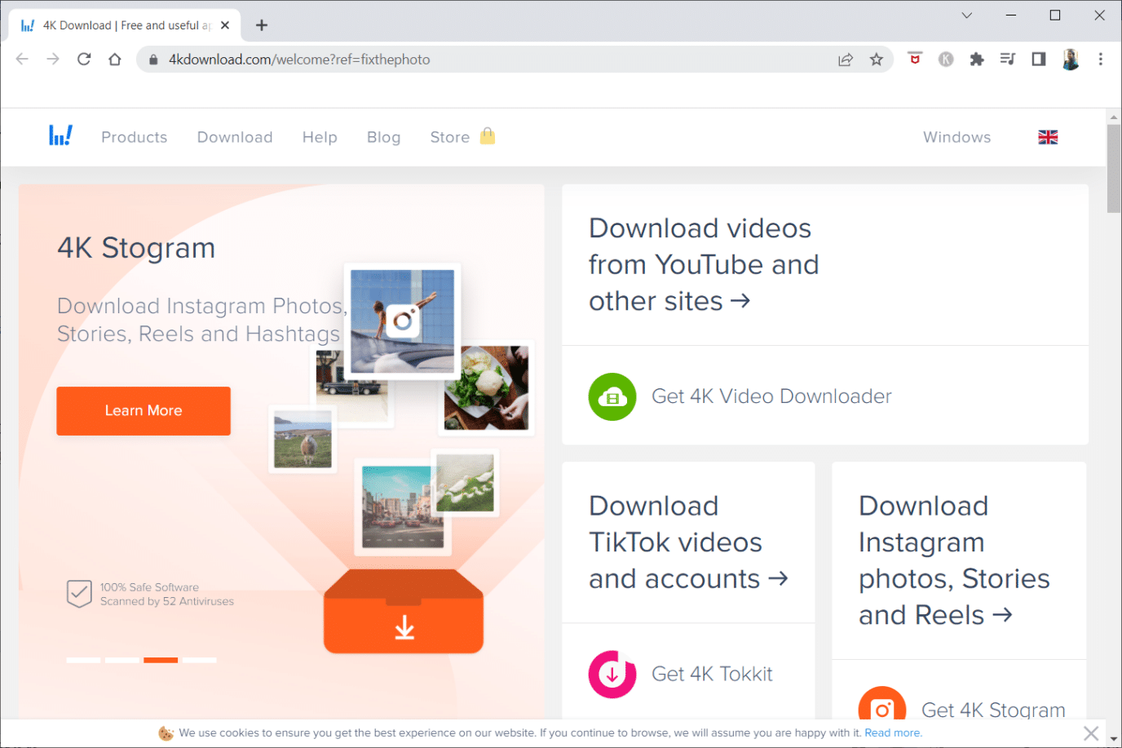
Task: Close the 4K Download browser tab
Action: [225, 25]
